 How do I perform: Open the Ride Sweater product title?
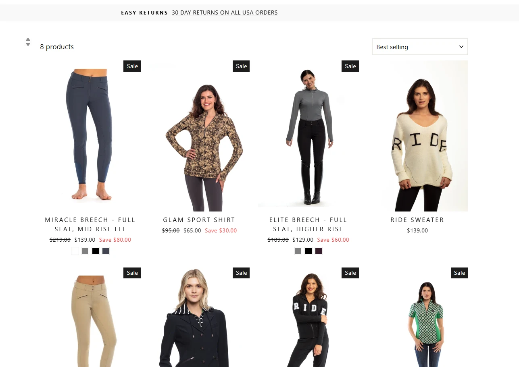click(417, 220)
